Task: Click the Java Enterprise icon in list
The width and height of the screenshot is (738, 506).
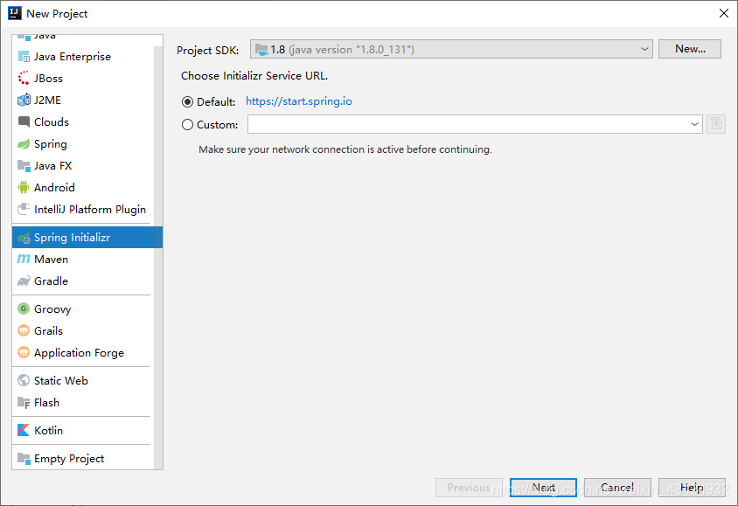Action: [24, 57]
